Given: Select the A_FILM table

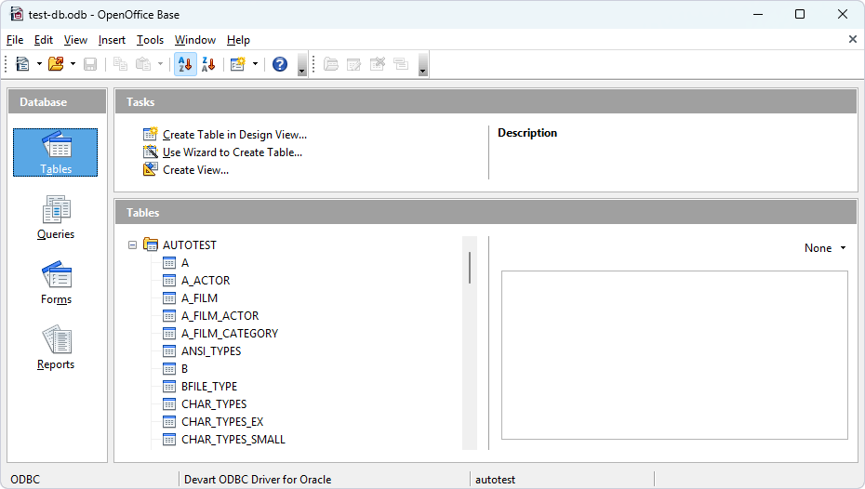Looking at the screenshot, I should click(200, 298).
